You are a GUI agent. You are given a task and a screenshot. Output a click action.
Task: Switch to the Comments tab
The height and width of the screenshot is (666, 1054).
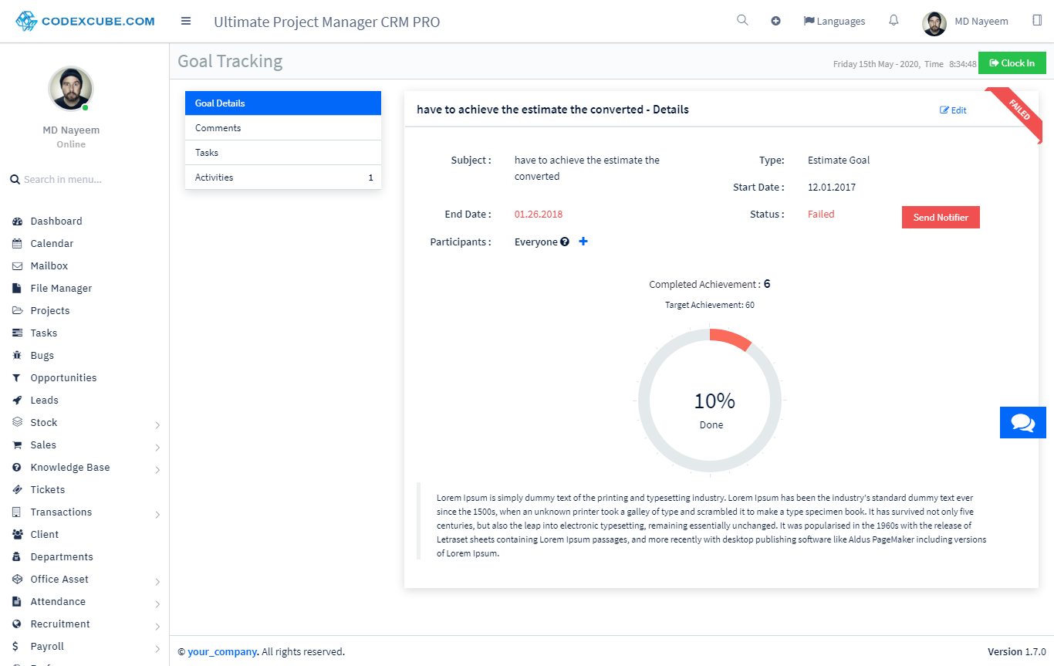pos(282,128)
